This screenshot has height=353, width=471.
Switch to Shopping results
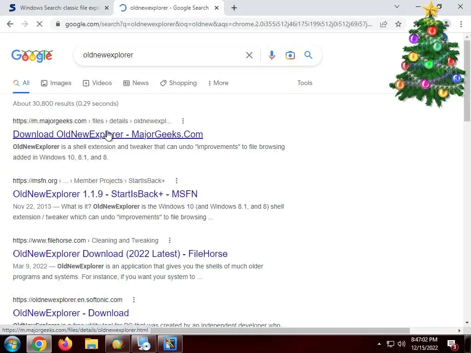tap(178, 83)
